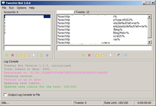This screenshot has width=156, height=106.
Task: Click the 'Log Console' group label
Action: click(x=11, y=61)
